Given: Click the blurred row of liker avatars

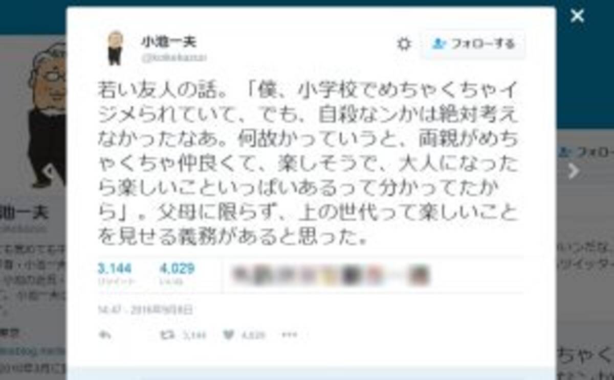Looking at the screenshot, I should [x=331, y=276].
